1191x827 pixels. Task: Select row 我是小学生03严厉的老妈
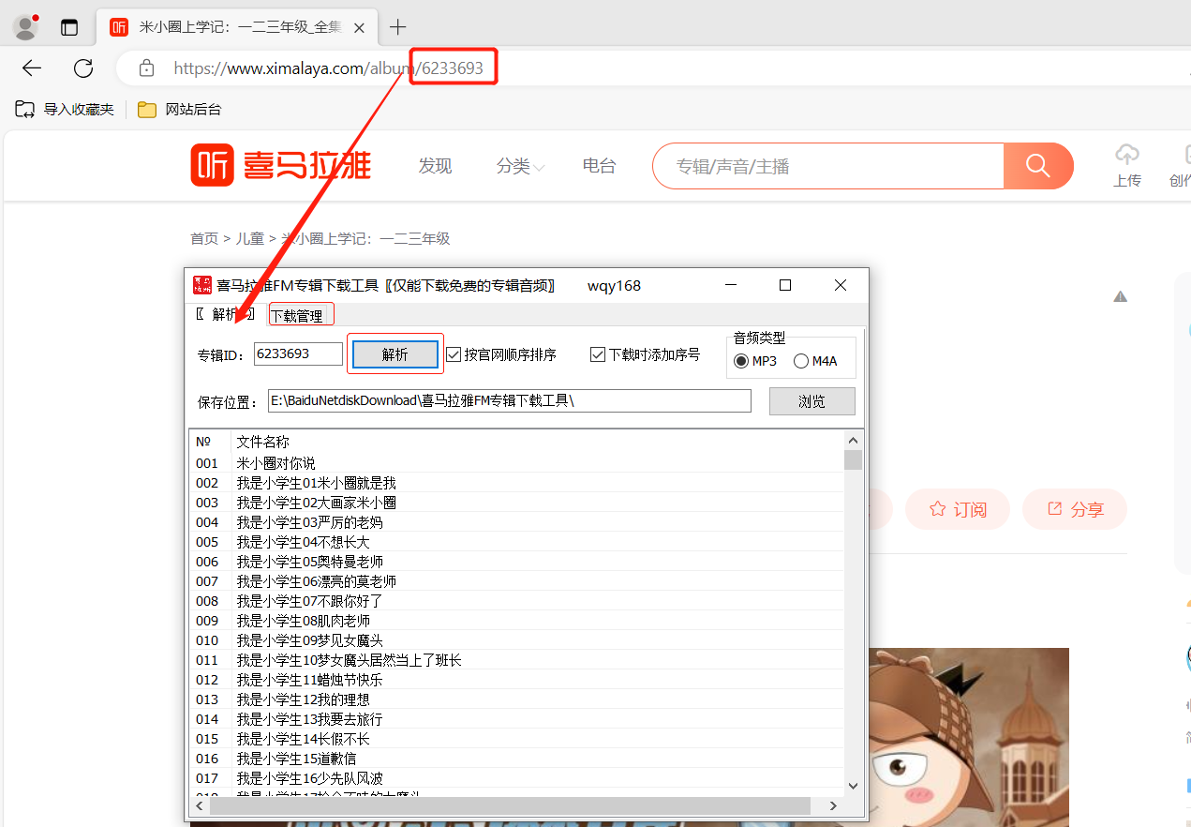pos(516,522)
